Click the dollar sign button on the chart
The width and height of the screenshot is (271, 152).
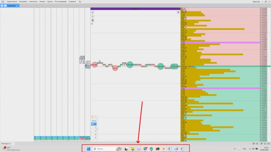[93, 16]
